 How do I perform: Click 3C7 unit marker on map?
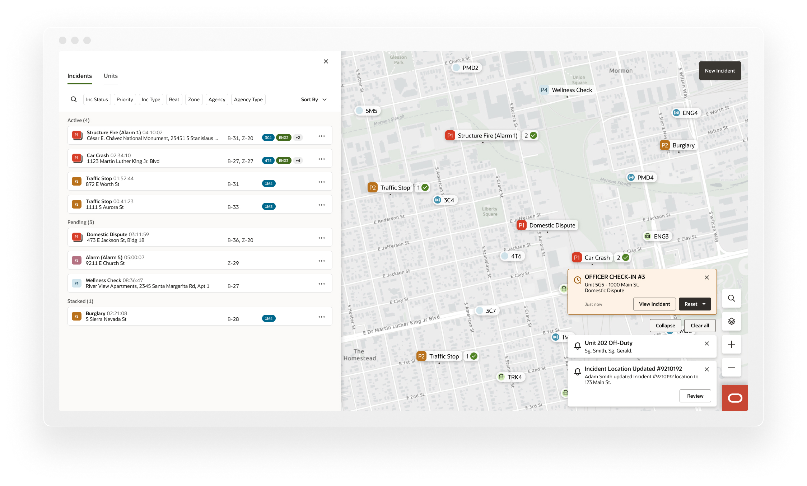tap(487, 311)
